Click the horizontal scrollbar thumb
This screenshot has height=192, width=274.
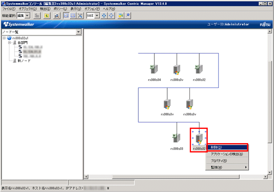tap(176, 176)
